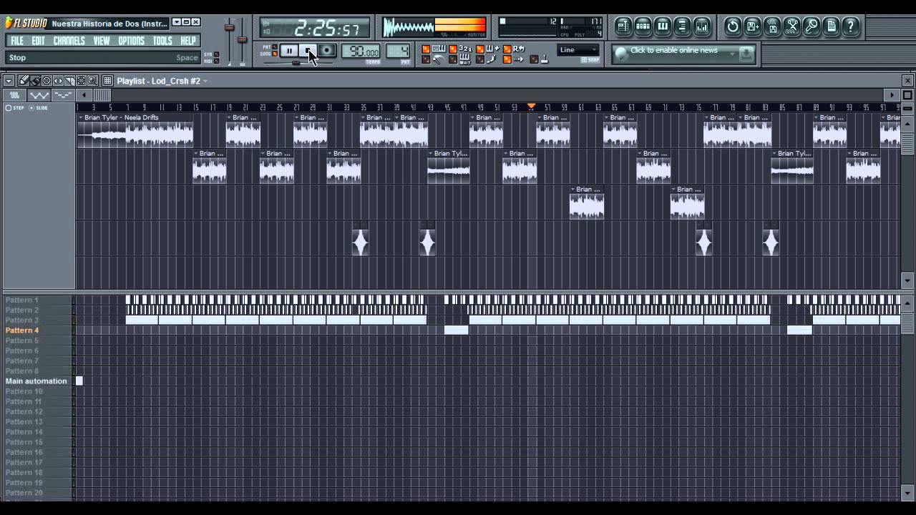Pause playback with the pause button
916x515 pixels.
288,50
